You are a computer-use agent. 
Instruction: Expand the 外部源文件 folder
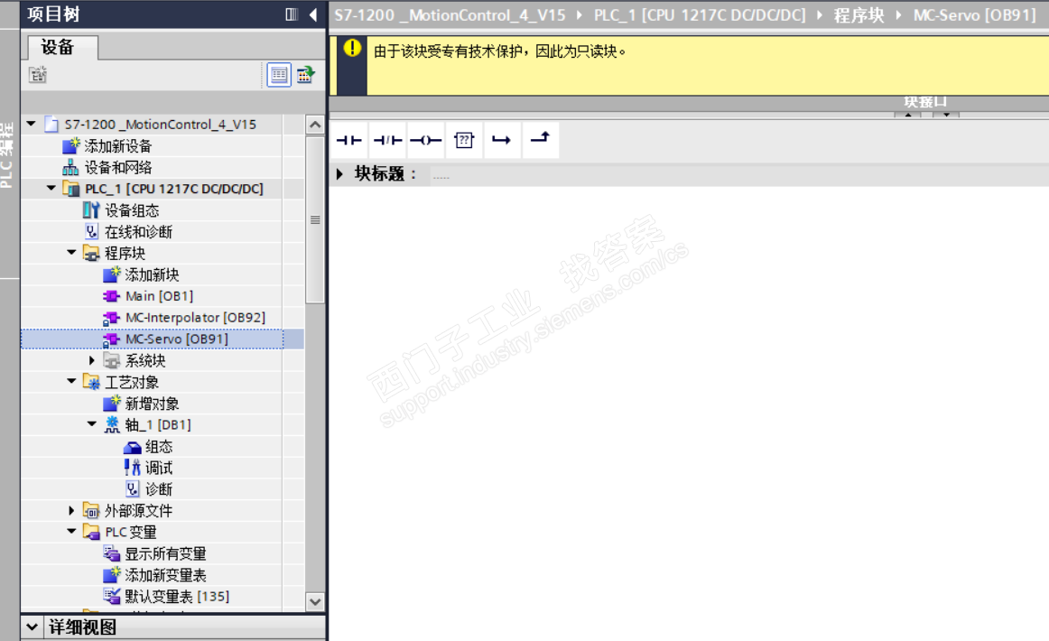[71, 510]
